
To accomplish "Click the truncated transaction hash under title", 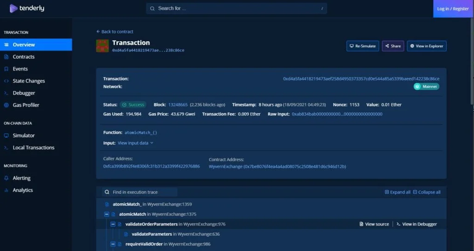I will [148, 50].
